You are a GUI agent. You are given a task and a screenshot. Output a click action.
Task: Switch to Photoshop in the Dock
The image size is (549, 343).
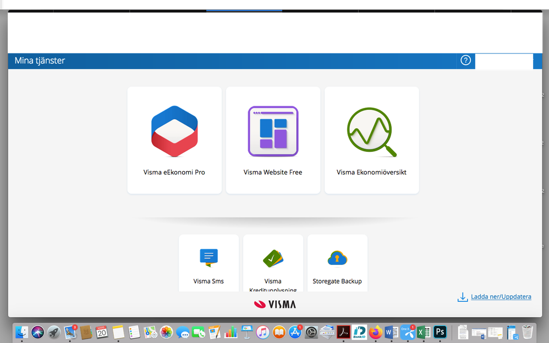point(440,332)
